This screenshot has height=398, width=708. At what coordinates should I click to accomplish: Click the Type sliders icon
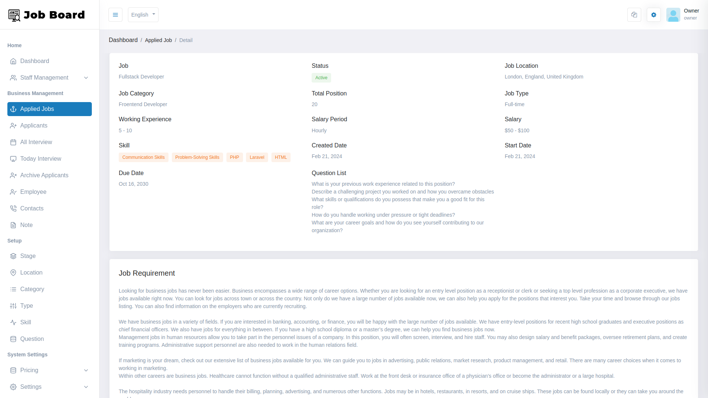[13, 306]
